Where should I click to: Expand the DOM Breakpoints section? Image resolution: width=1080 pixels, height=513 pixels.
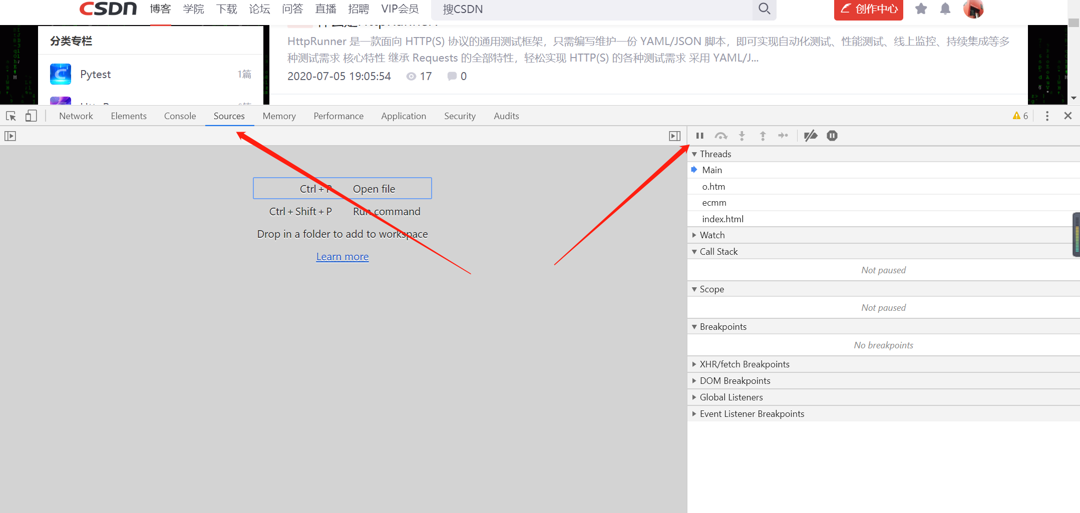694,381
